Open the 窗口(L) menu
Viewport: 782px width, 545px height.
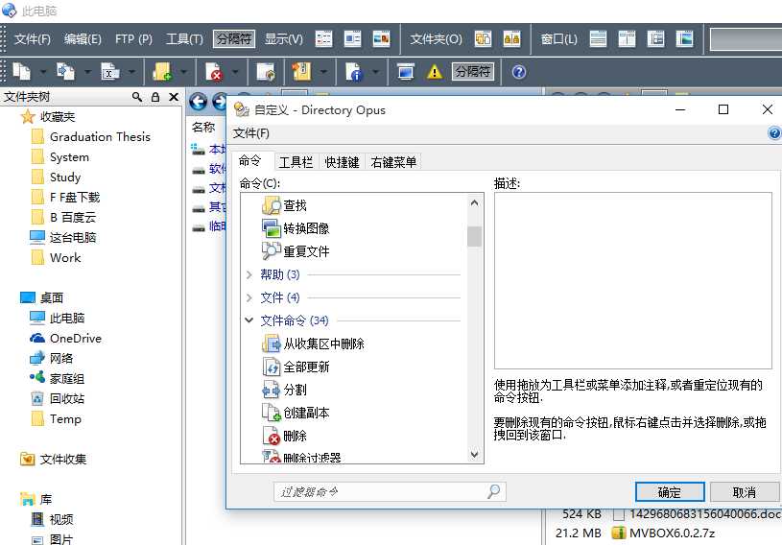click(558, 39)
